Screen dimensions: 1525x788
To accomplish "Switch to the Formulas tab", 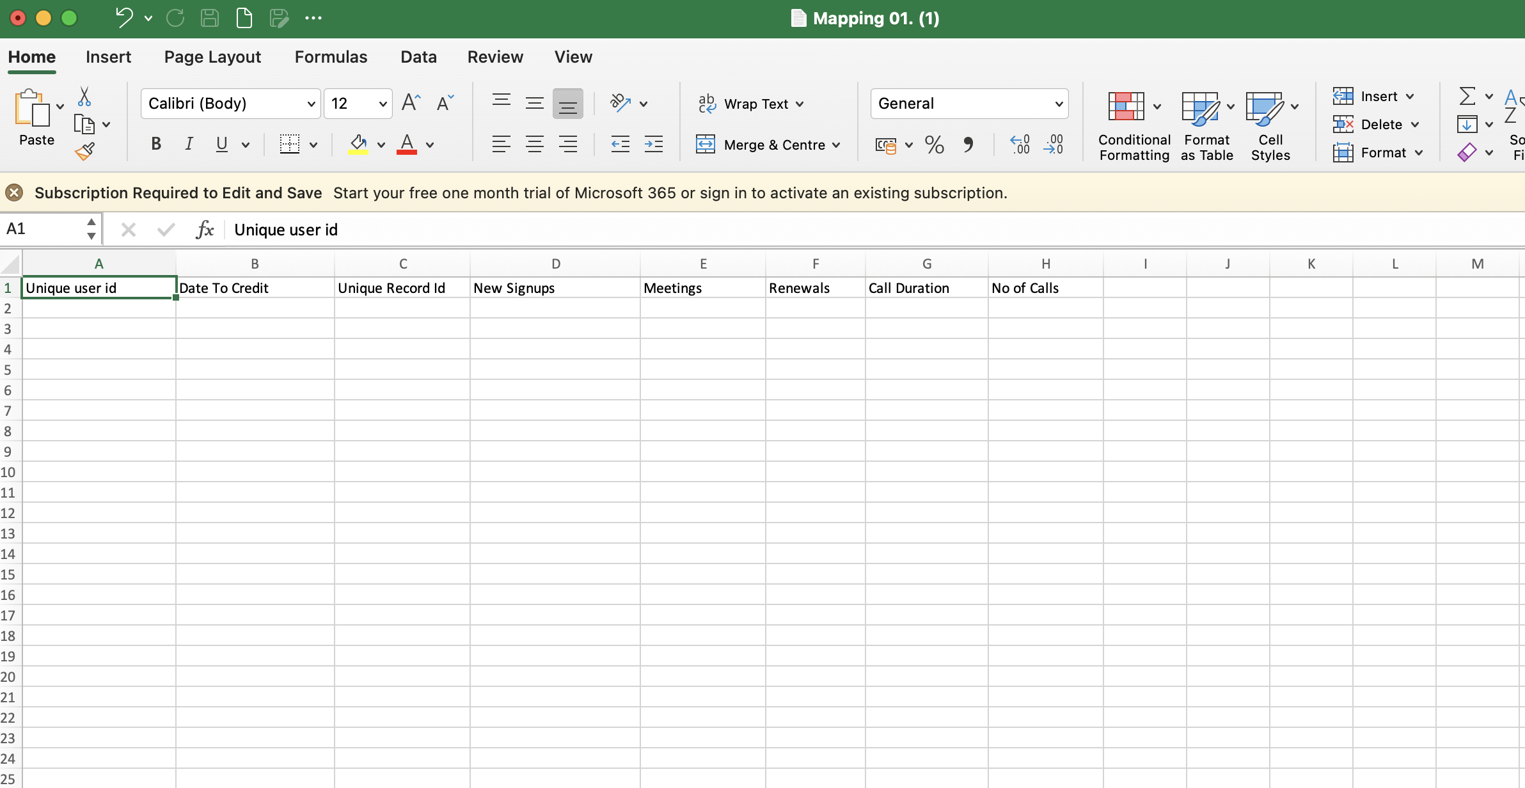I will (331, 57).
